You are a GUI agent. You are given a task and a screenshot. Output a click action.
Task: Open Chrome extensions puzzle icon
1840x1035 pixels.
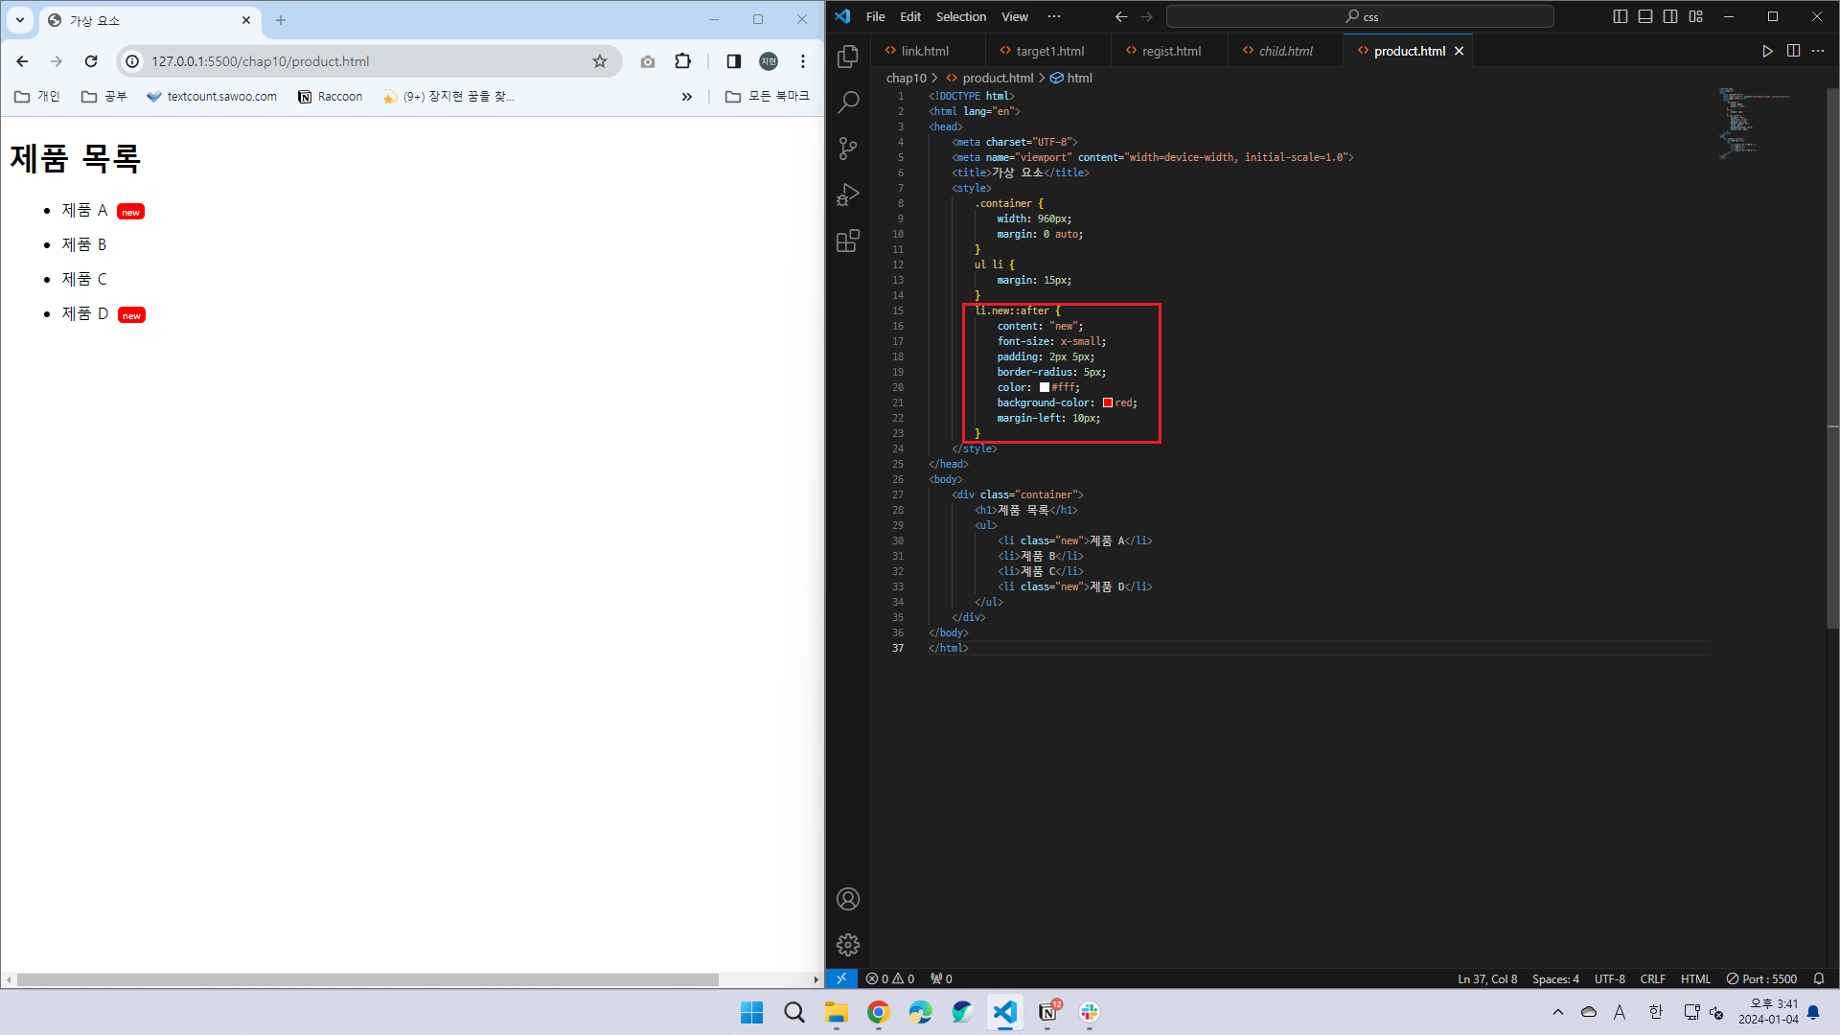click(682, 61)
